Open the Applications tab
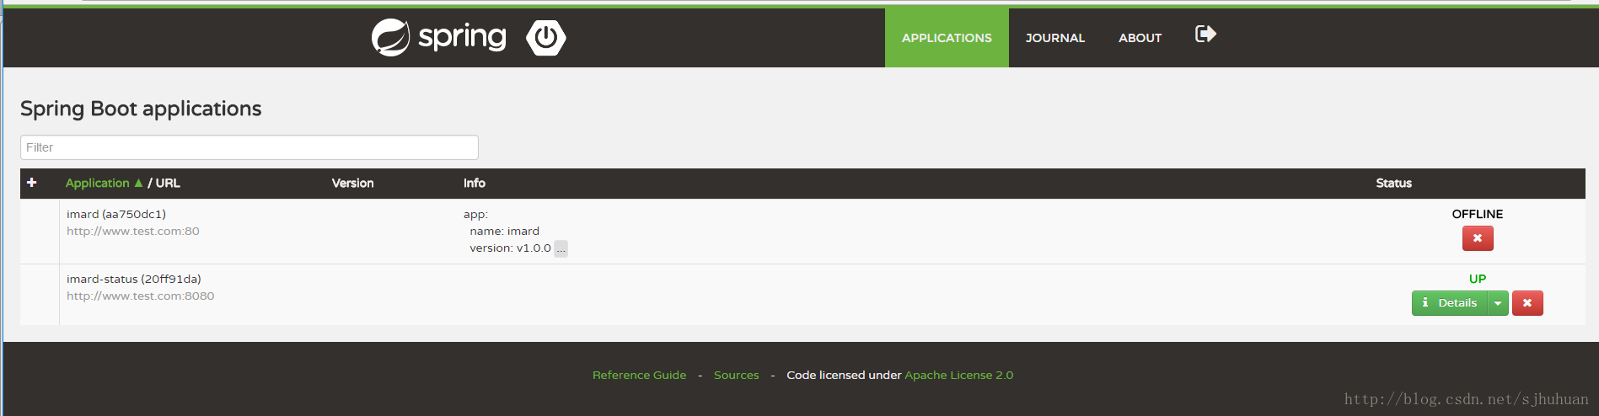 click(x=947, y=38)
